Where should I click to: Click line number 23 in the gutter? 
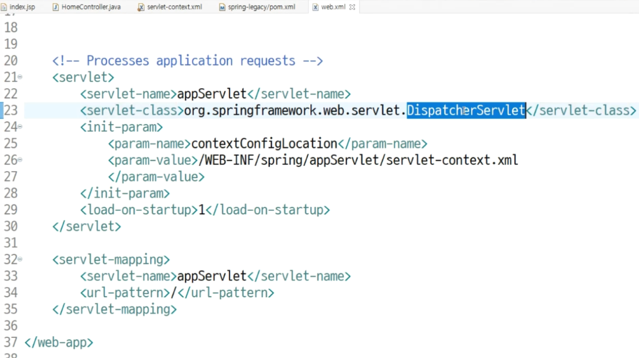pyautogui.click(x=11, y=110)
